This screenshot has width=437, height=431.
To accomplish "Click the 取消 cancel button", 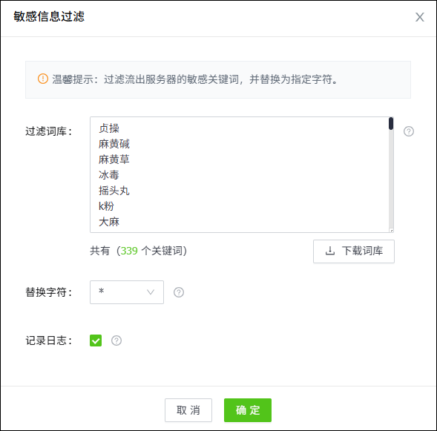I will coord(188,410).
